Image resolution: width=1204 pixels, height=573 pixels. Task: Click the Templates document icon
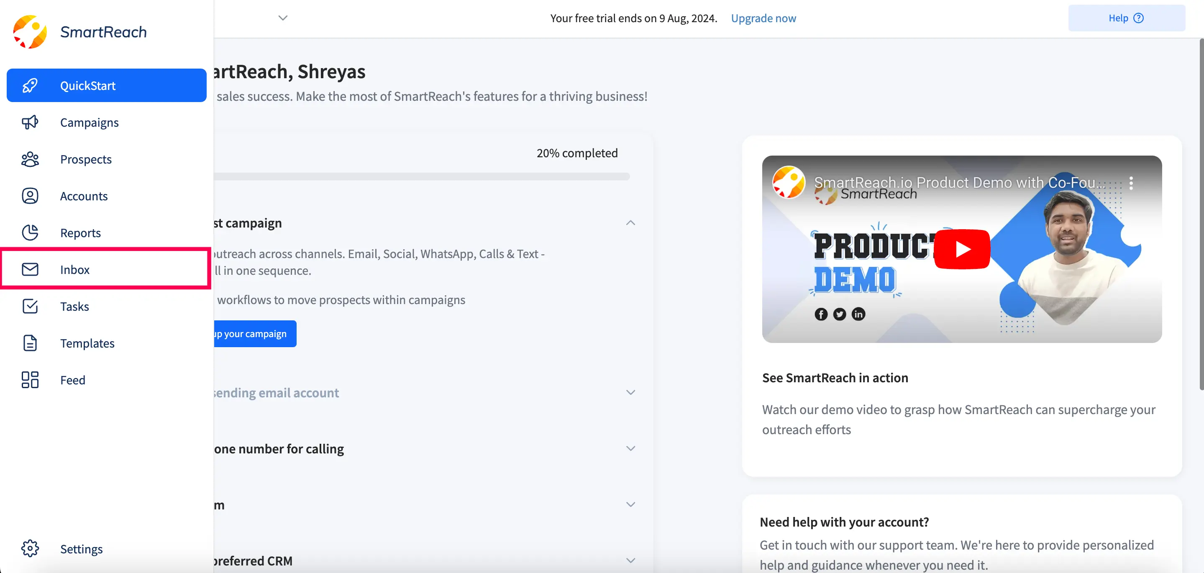[x=30, y=343]
